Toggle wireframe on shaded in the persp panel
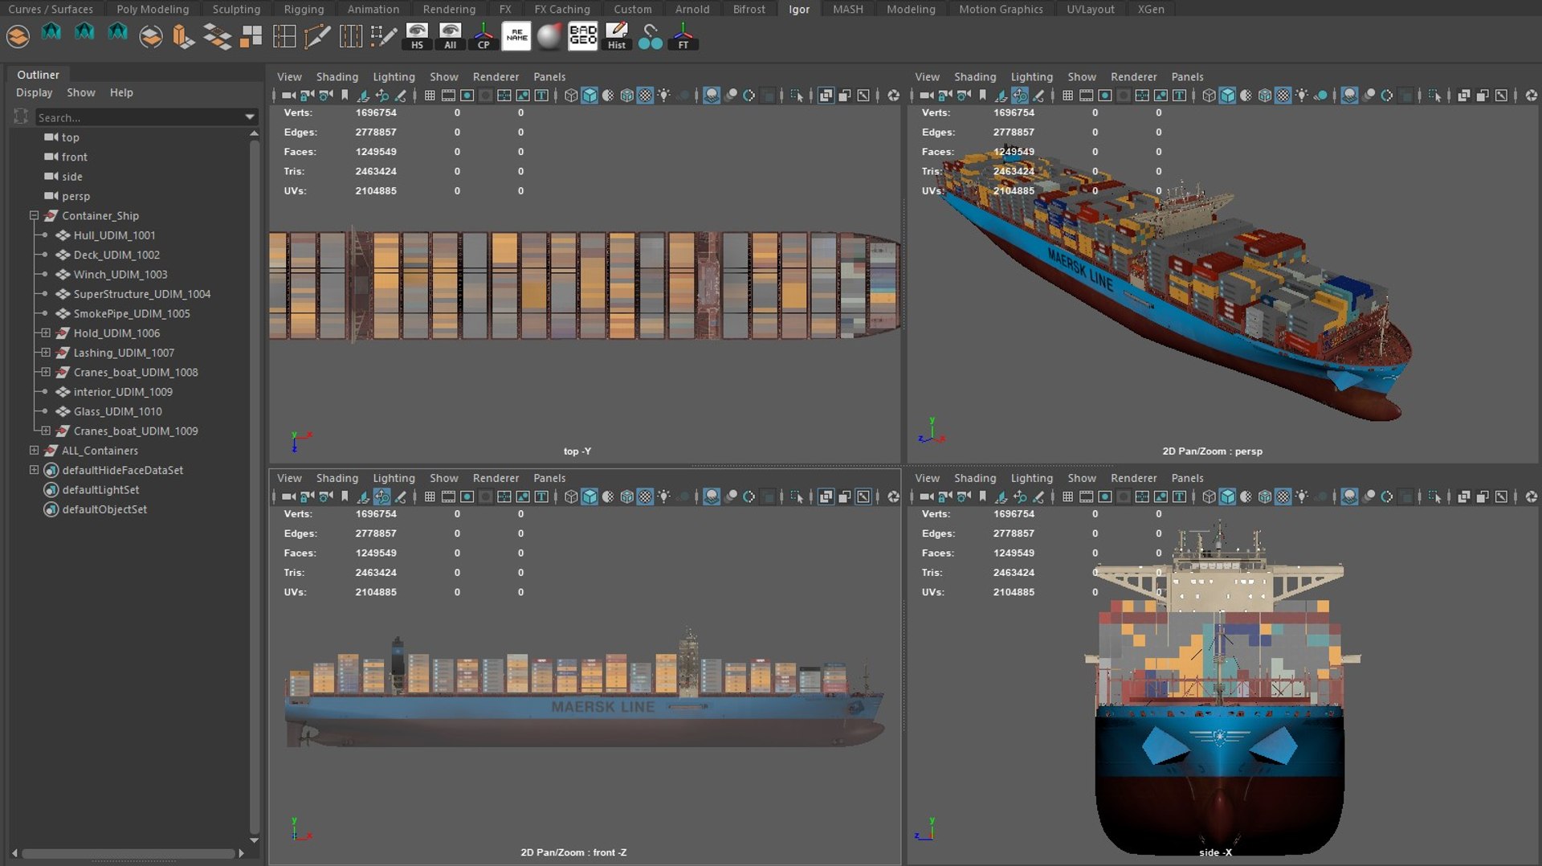Screen dimensions: 1542x866 tap(1264, 96)
